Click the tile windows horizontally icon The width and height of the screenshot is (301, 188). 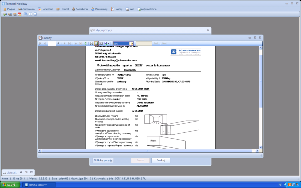(x=35, y=14)
